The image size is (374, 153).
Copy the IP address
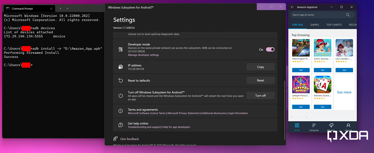(x=260, y=67)
